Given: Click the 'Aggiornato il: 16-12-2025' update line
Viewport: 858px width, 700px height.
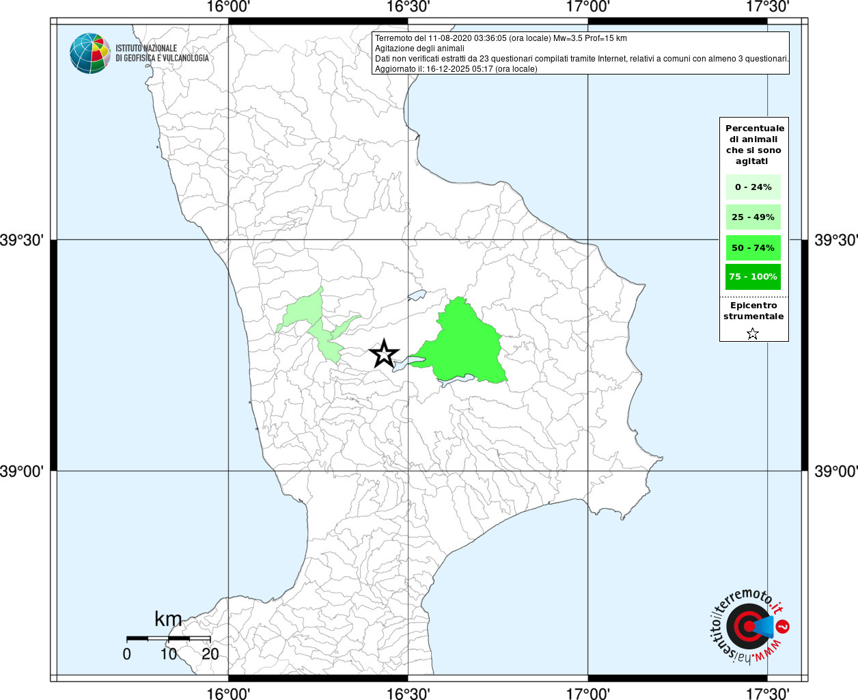Looking at the screenshot, I should coord(456,69).
